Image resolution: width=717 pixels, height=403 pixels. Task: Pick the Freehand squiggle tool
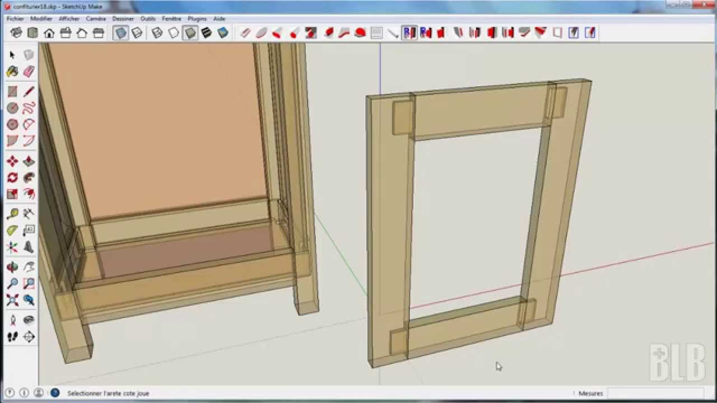point(29,107)
